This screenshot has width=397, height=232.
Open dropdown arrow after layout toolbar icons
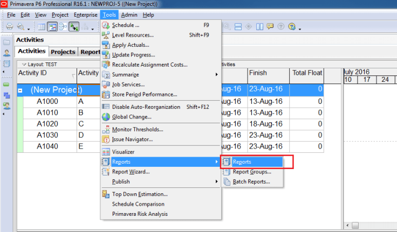92,29
